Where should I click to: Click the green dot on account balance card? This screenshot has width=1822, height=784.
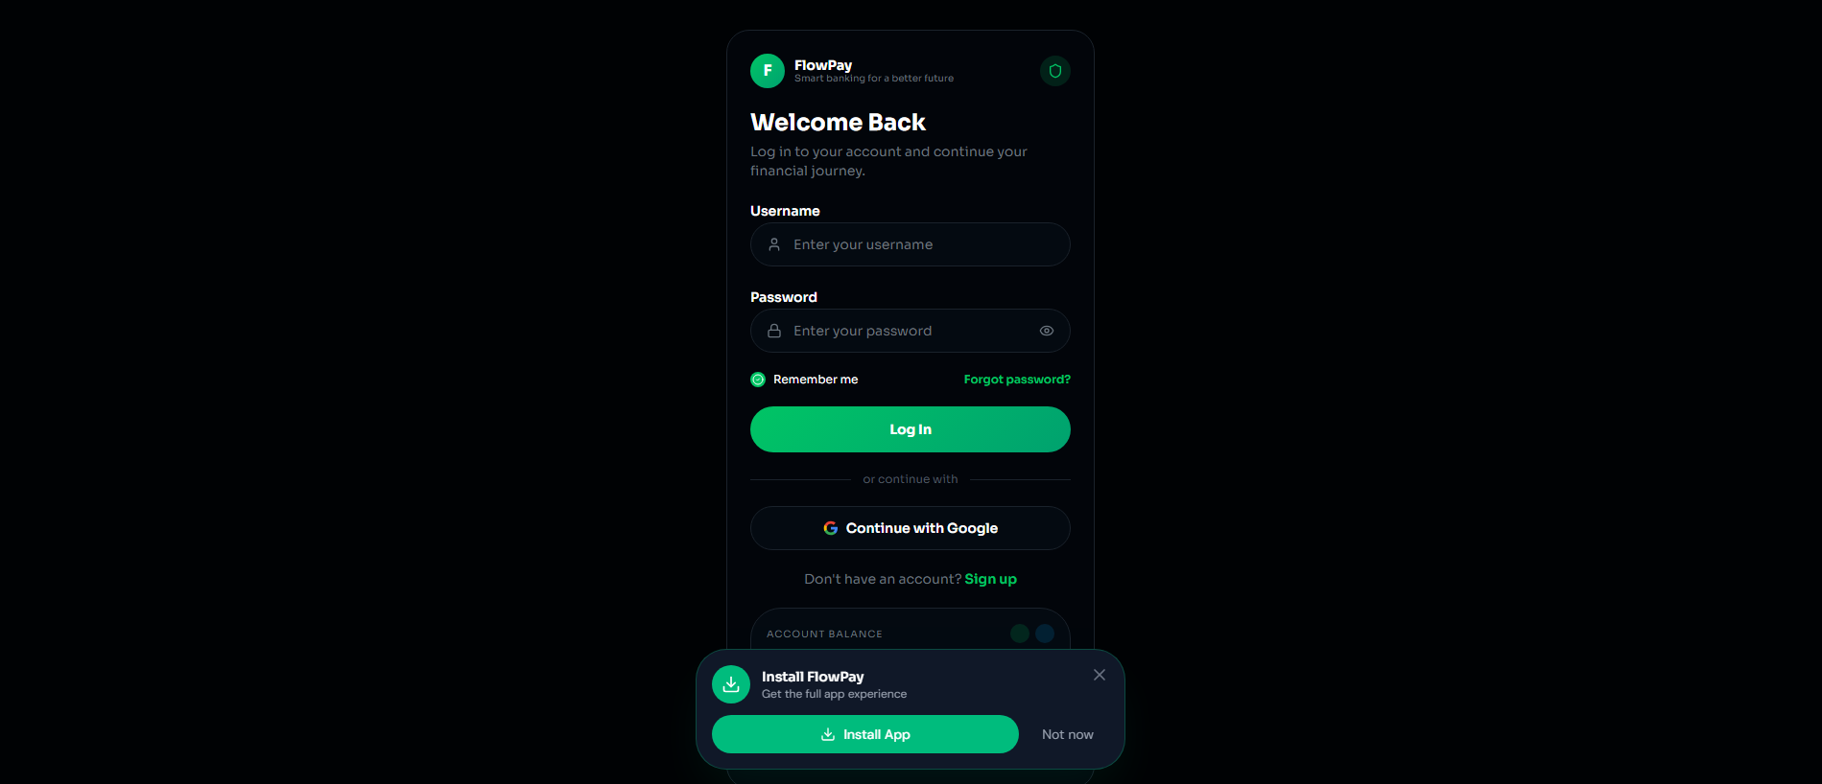[1020, 634]
